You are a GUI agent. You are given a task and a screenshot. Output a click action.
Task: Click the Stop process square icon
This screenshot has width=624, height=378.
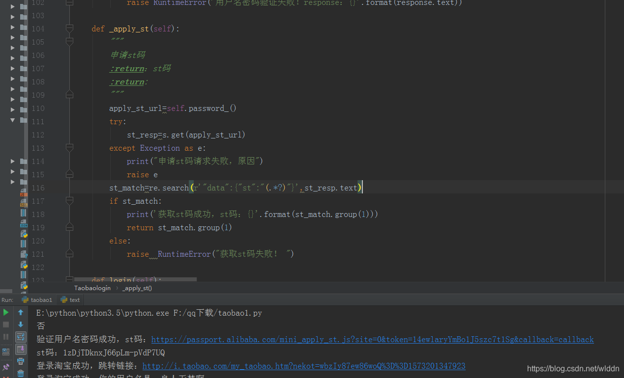click(x=6, y=324)
